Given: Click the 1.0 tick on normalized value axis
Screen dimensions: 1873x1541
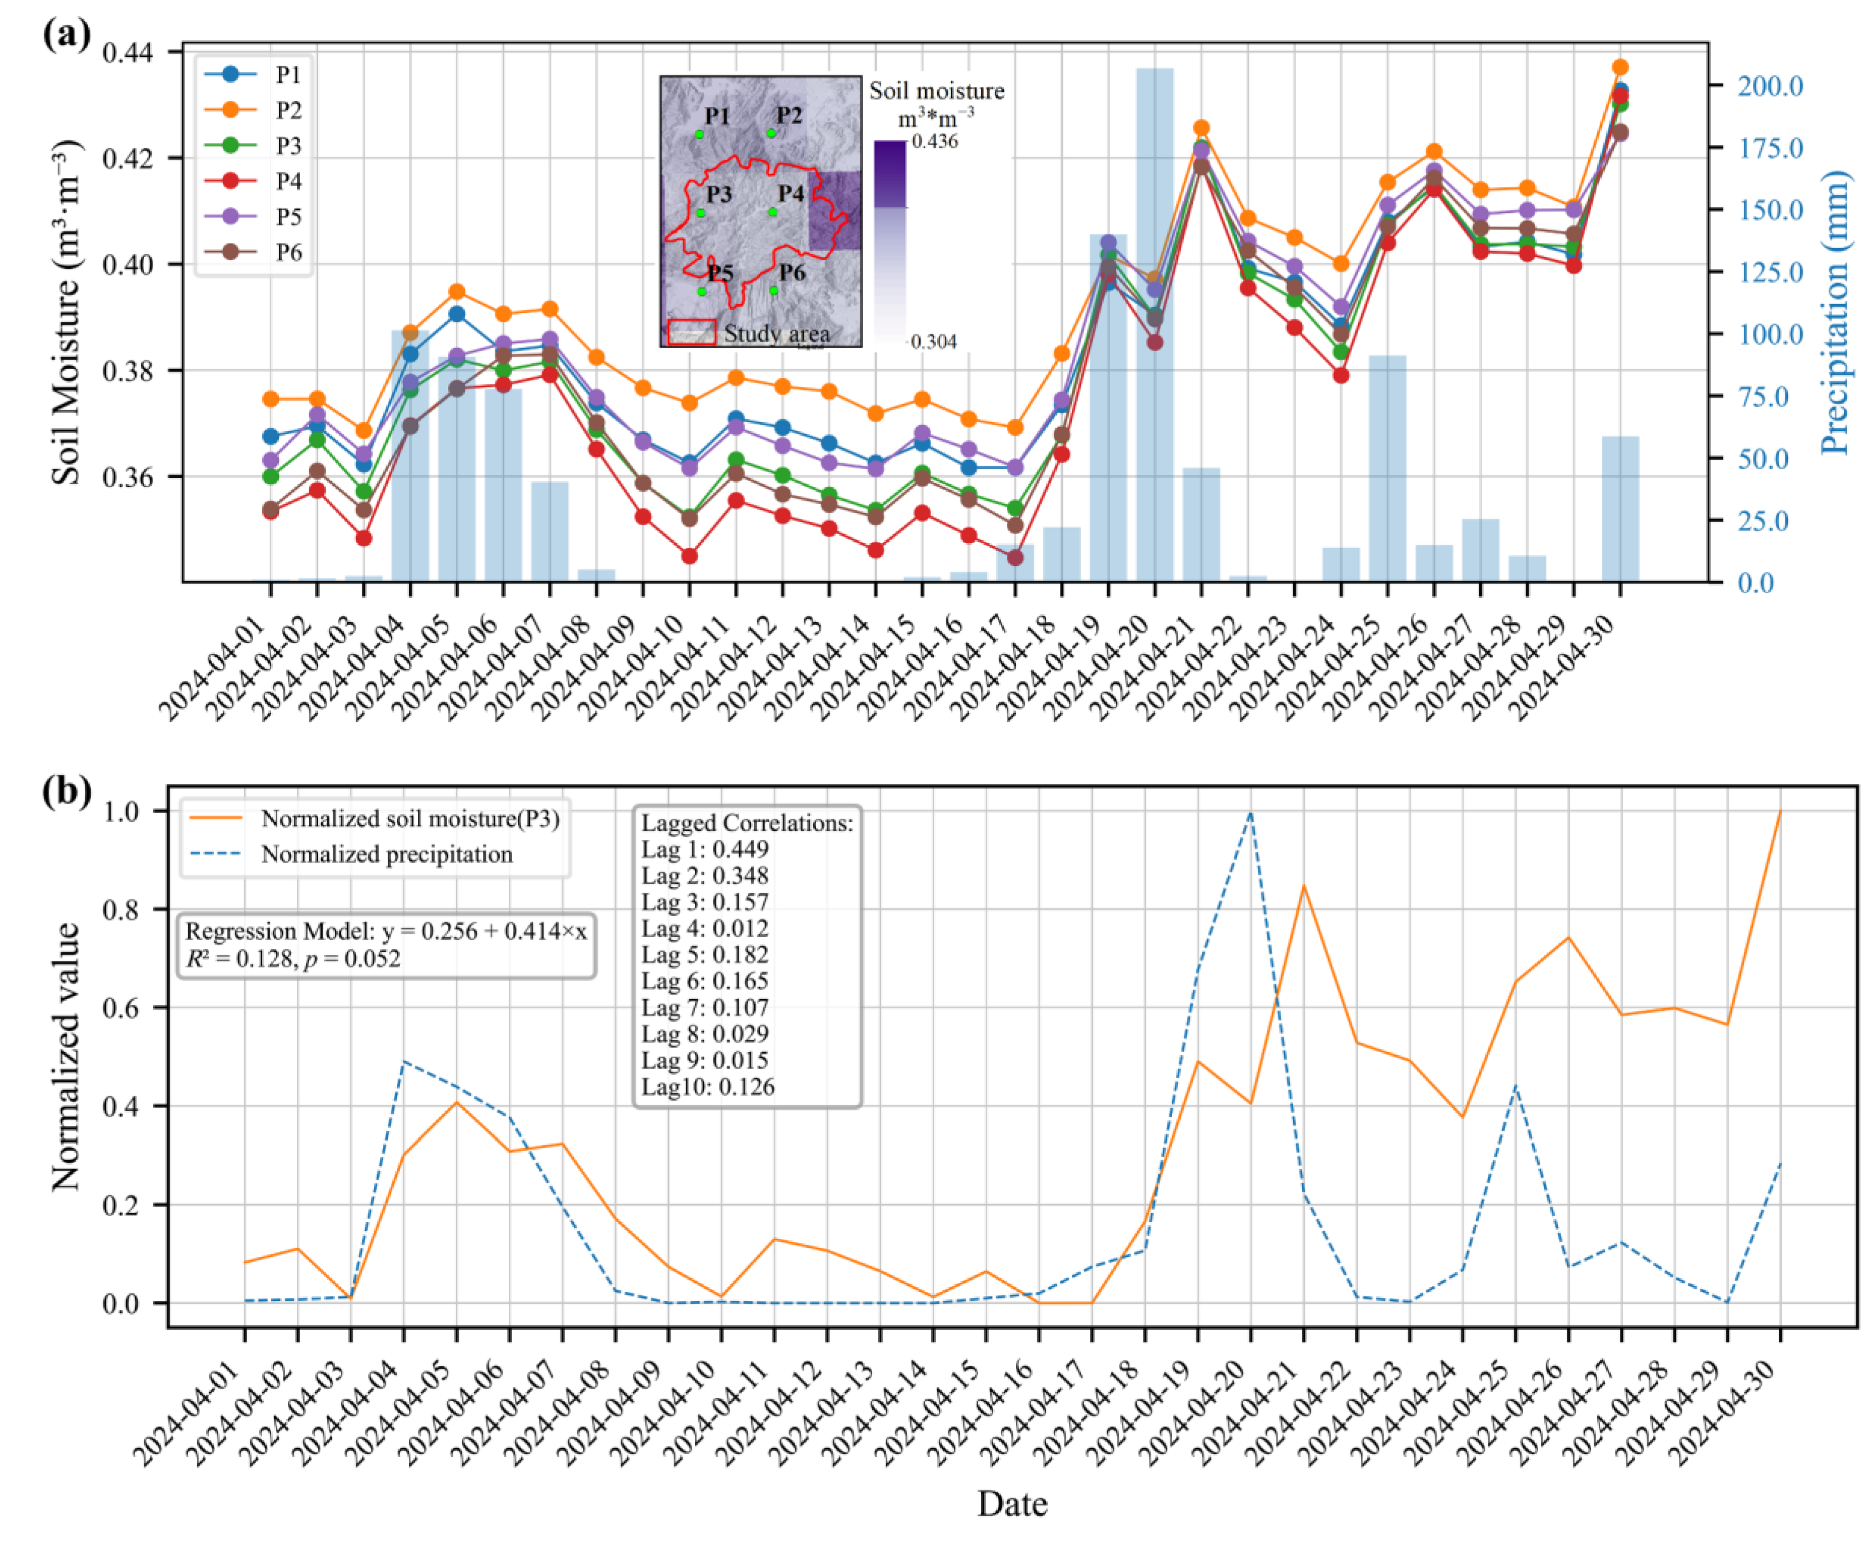Looking at the screenshot, I should pos(122,811).
